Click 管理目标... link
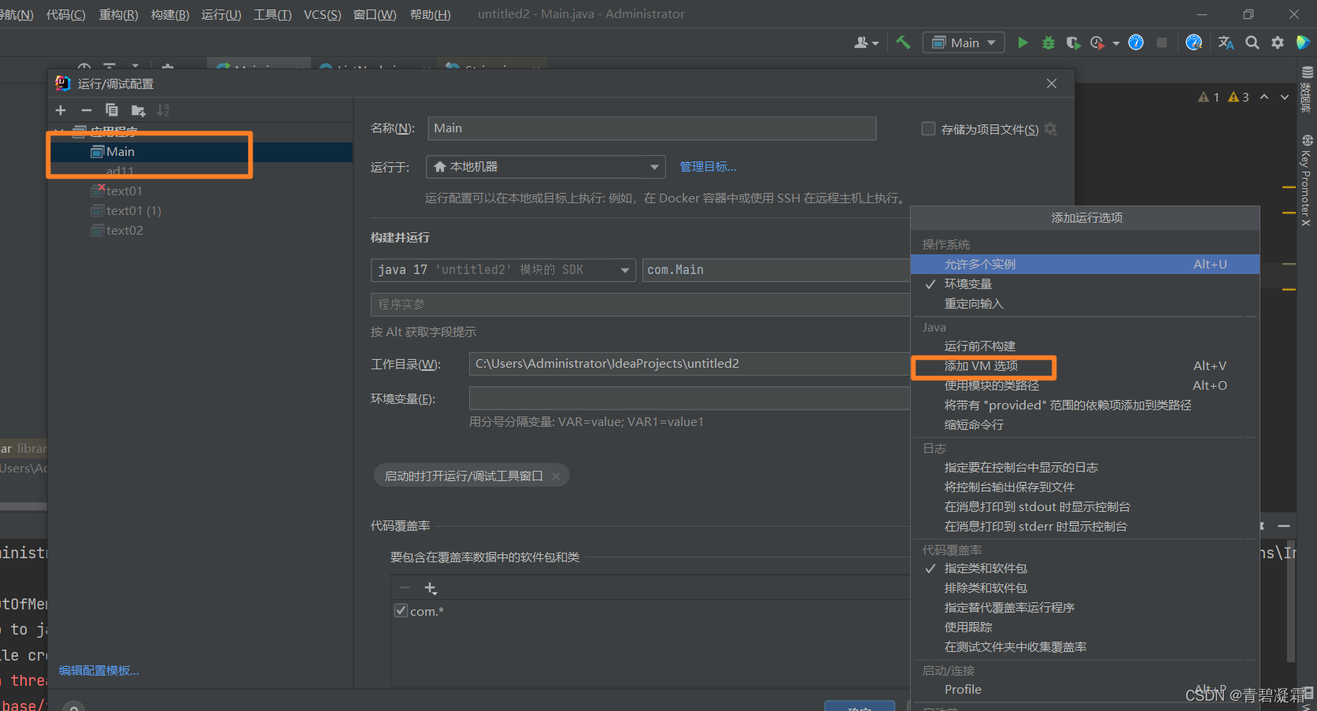The height and width of the screenshot is (711, 1317). click(x=708, y=167)
